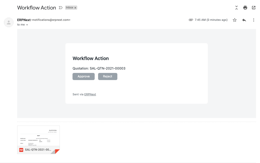Click the red PDF icon on the attachment

pos(21,150)
